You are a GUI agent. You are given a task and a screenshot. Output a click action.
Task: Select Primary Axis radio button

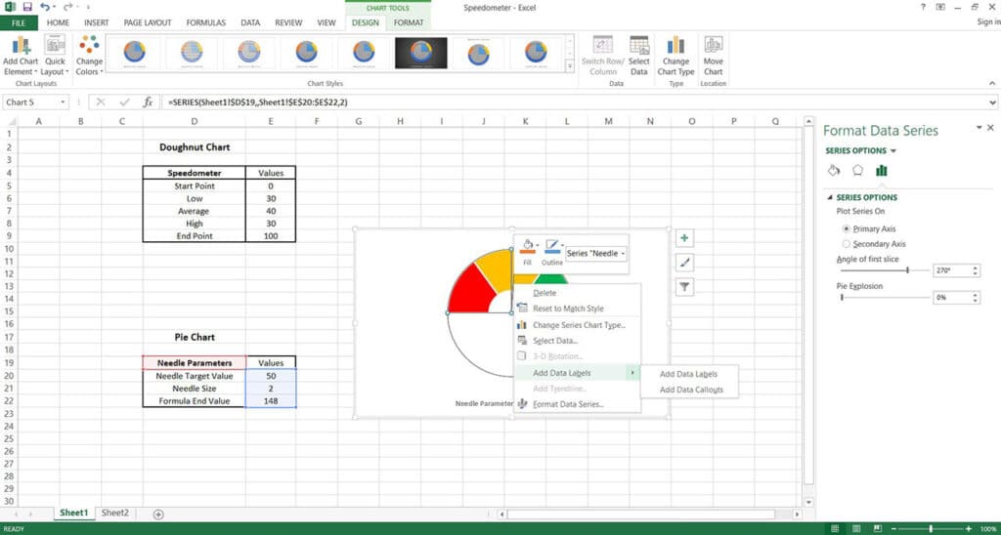[847, 228]
